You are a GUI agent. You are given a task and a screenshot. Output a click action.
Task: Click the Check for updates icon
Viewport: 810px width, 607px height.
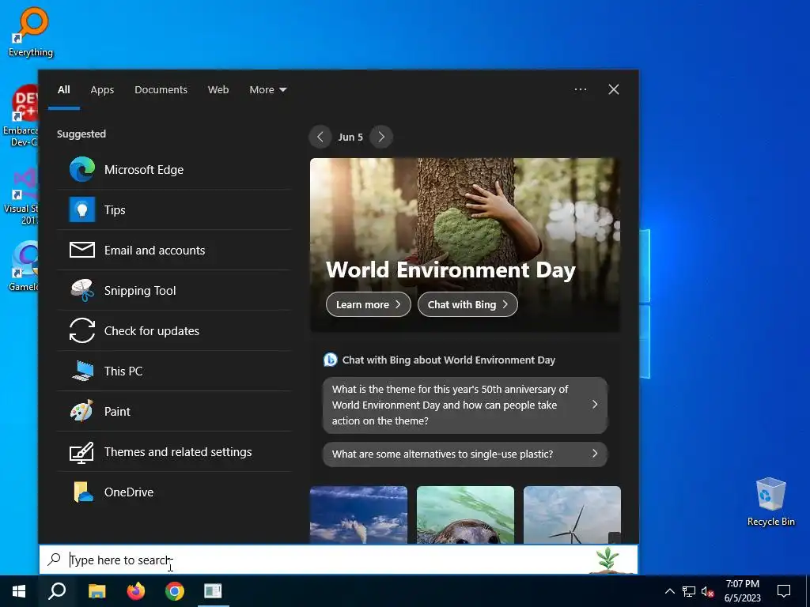click(x=82, y=330)
